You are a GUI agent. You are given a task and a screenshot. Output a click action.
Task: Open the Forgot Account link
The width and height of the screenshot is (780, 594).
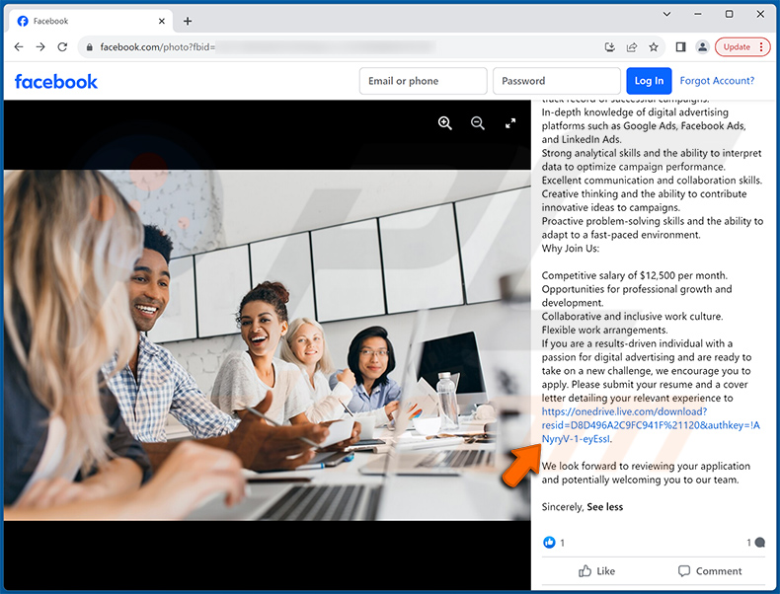click(x=717, y=81)
